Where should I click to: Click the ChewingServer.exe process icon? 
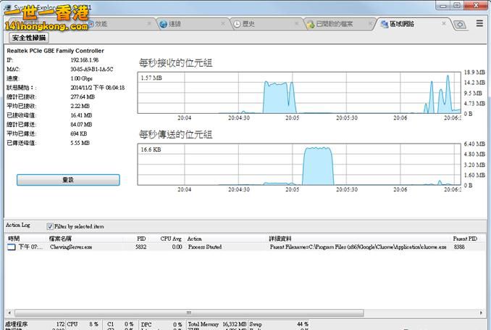click(x=12, y=247)
